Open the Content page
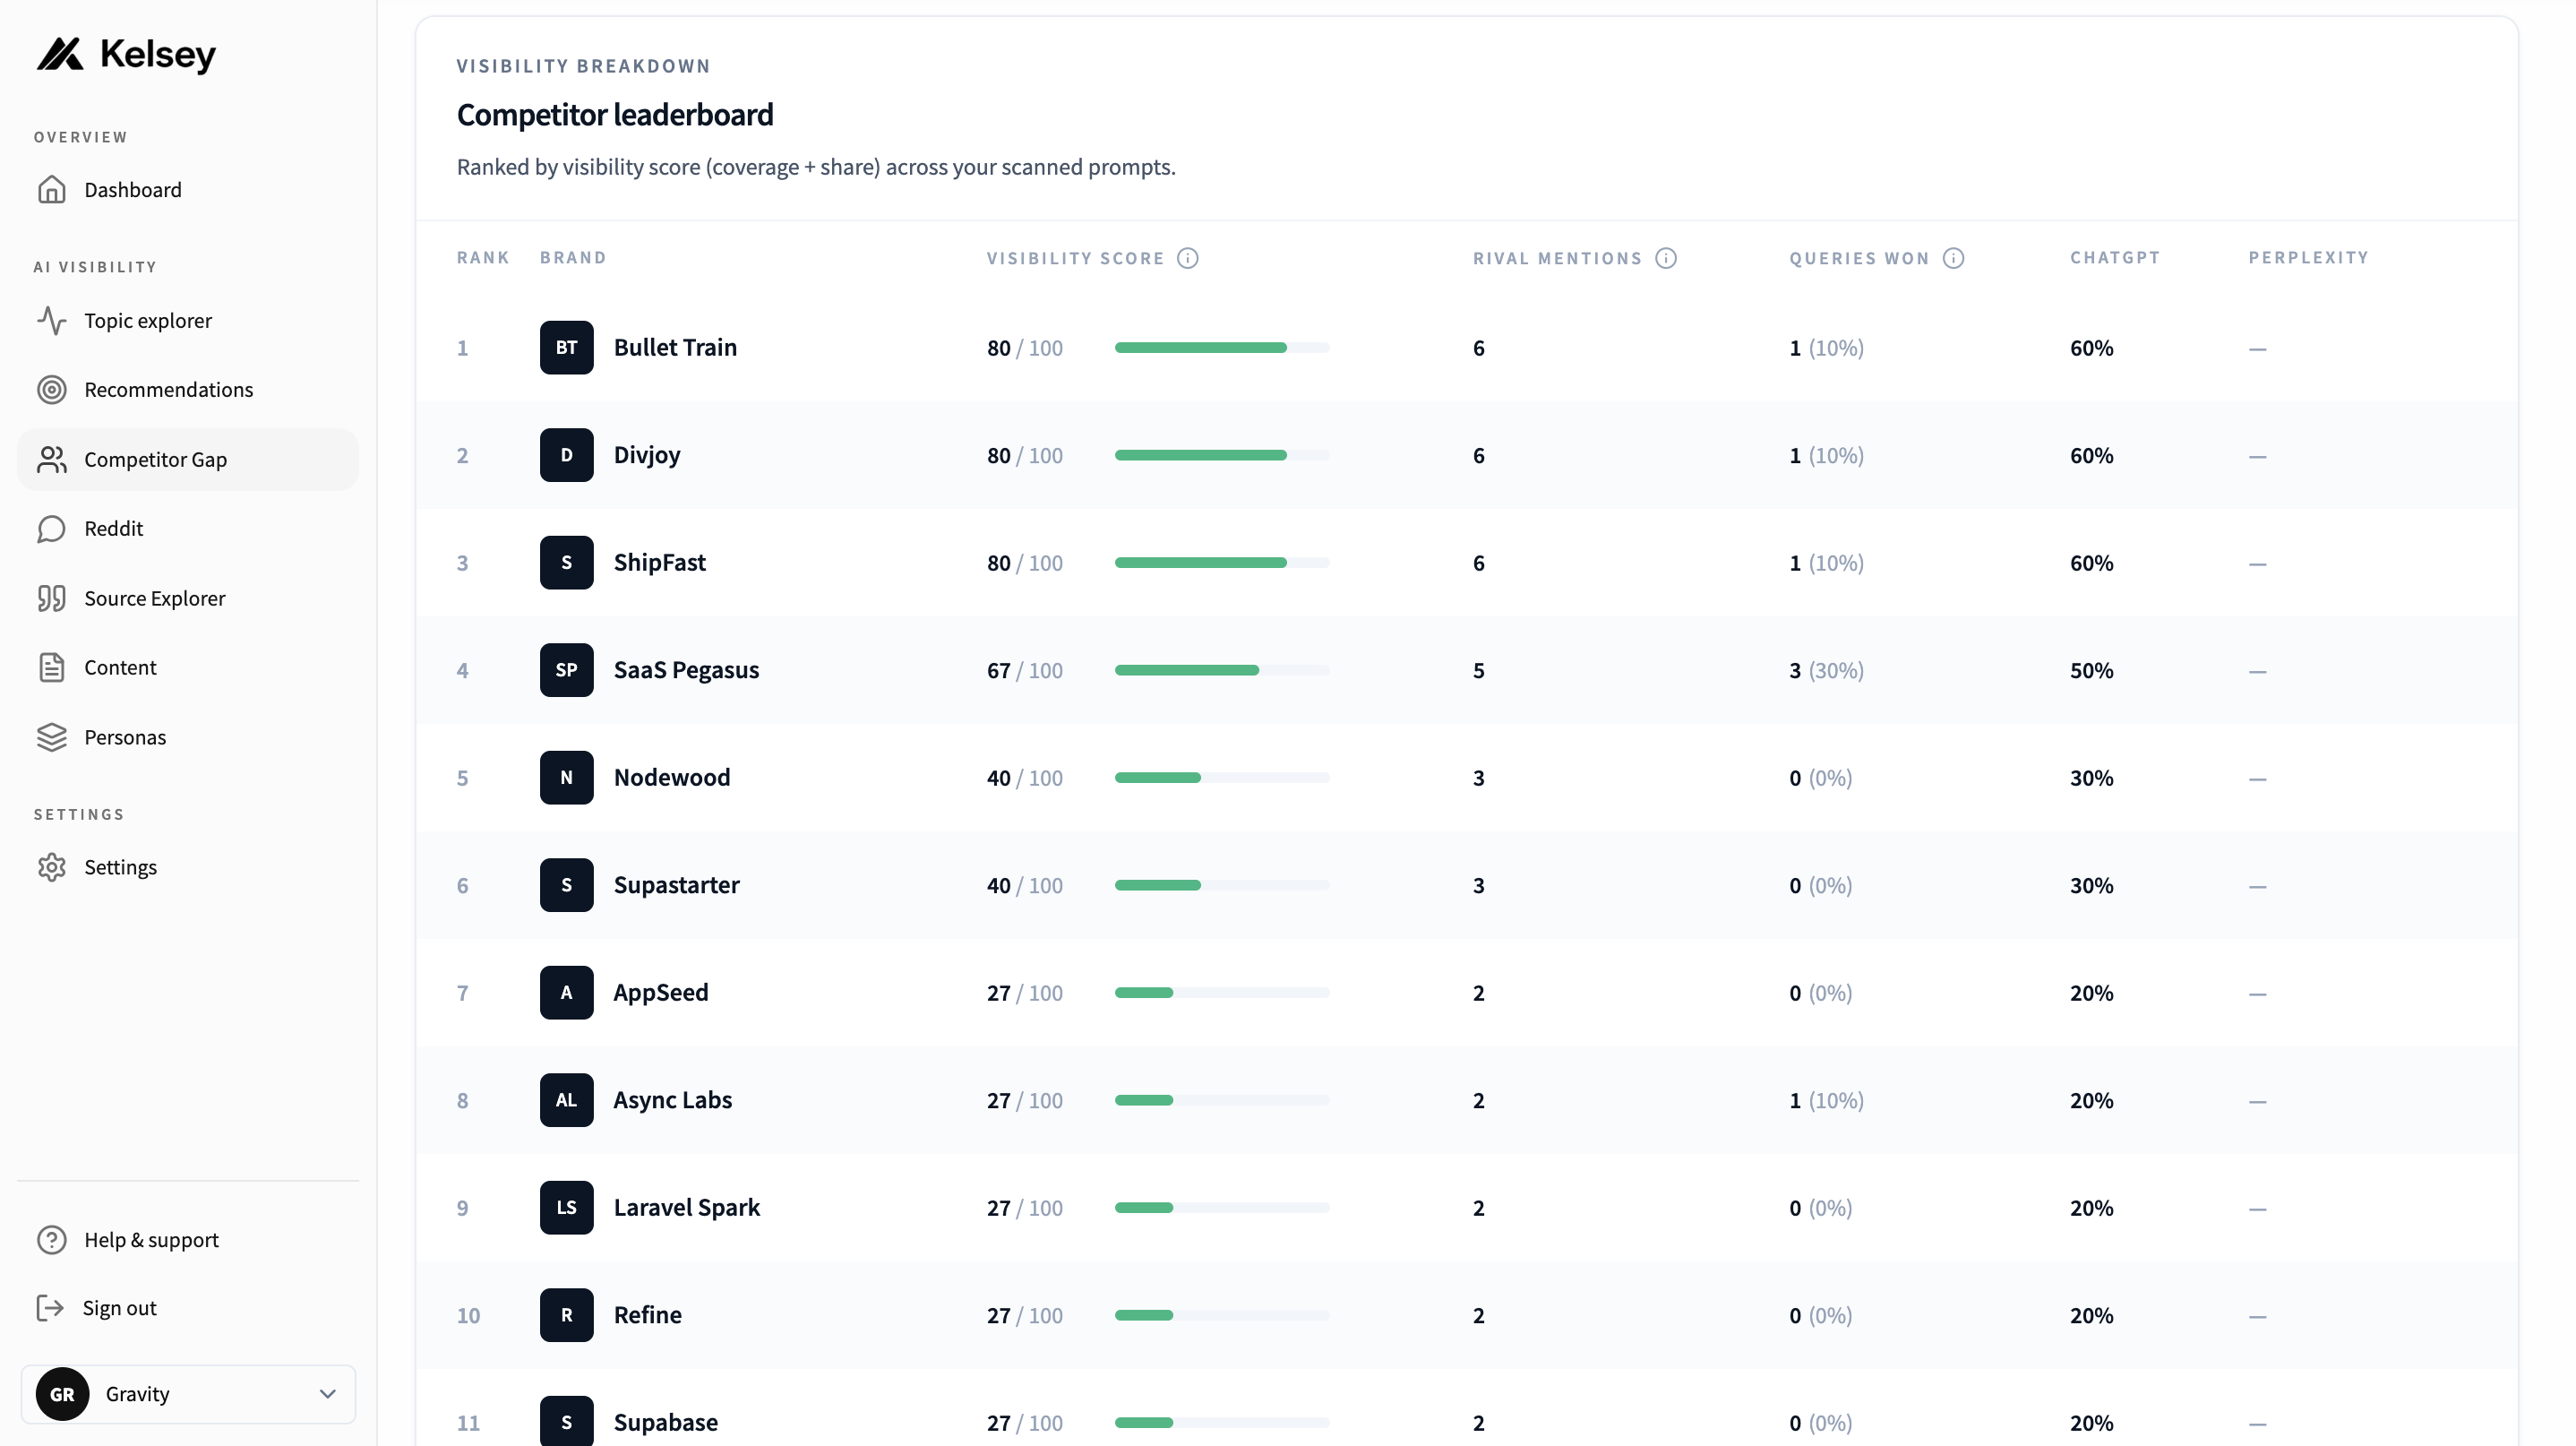2576x1446 pixels. pos(188,668)
